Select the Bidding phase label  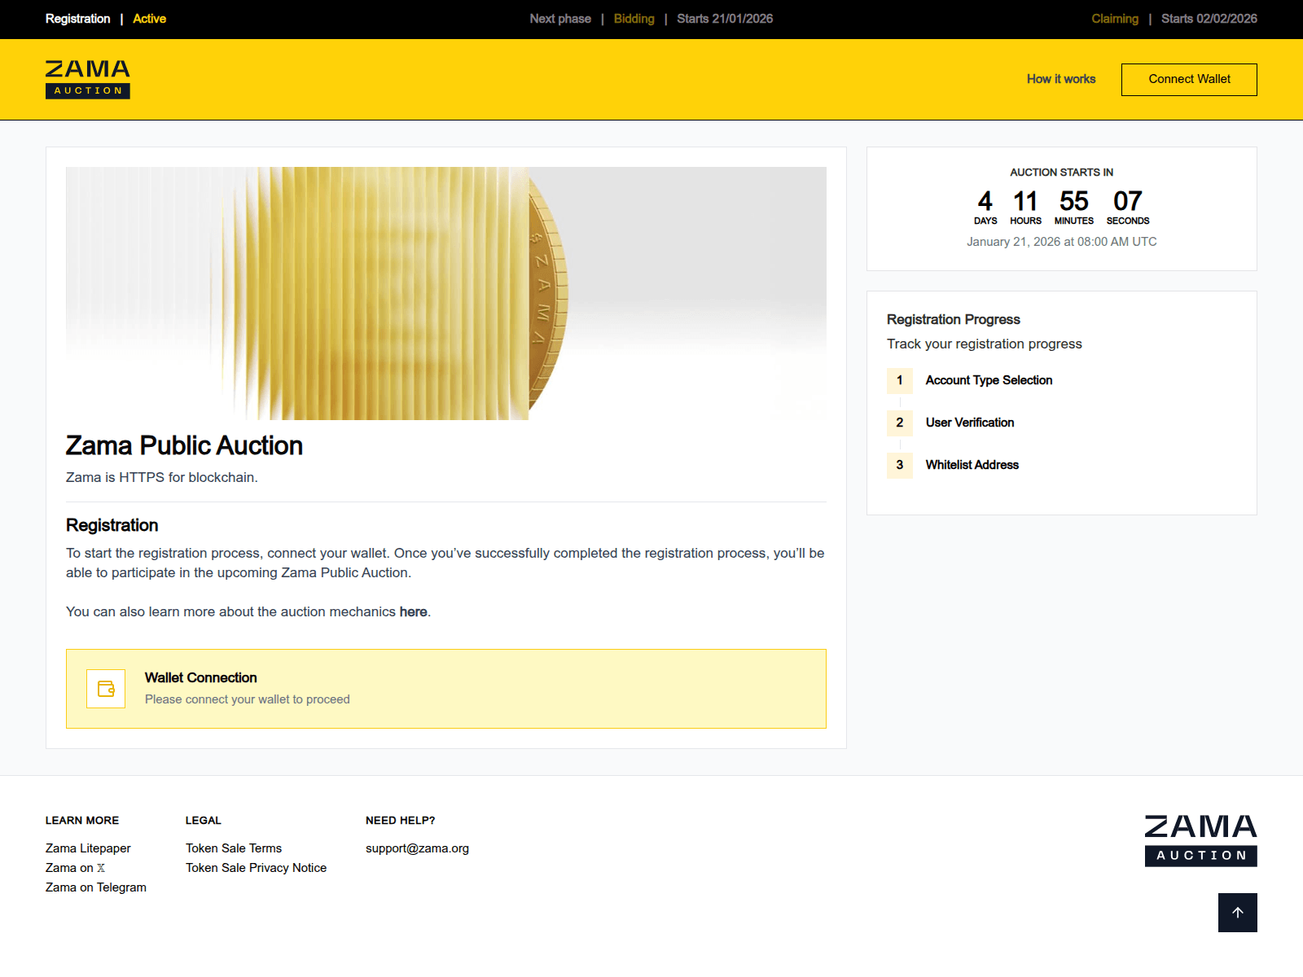coord(634,19)
